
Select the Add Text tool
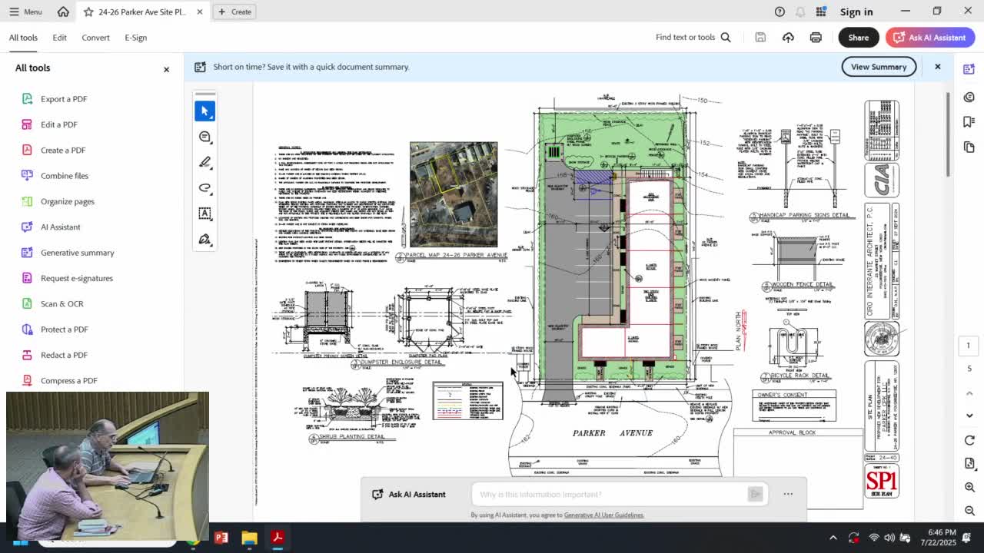[x=204, y=214]
